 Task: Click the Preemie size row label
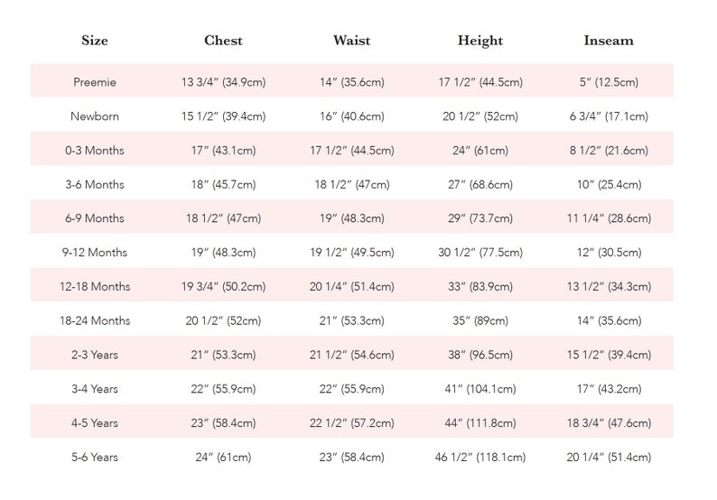[95, 82]
